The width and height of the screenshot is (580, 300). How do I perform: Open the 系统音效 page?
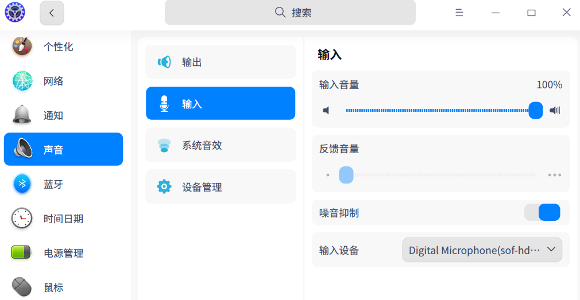pos(221,145)
